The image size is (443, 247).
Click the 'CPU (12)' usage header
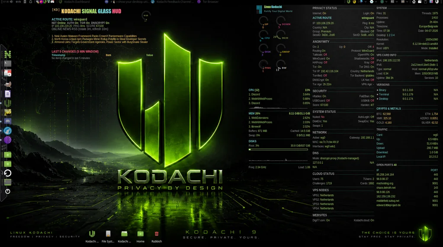pos(254,90)
